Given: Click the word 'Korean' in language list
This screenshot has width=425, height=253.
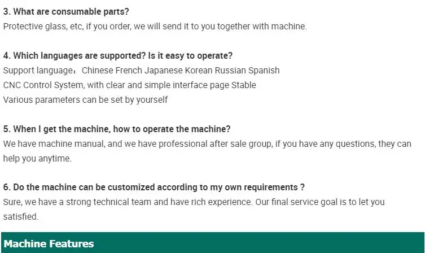Looking at the screenshot, I should [x=199, y=71].
